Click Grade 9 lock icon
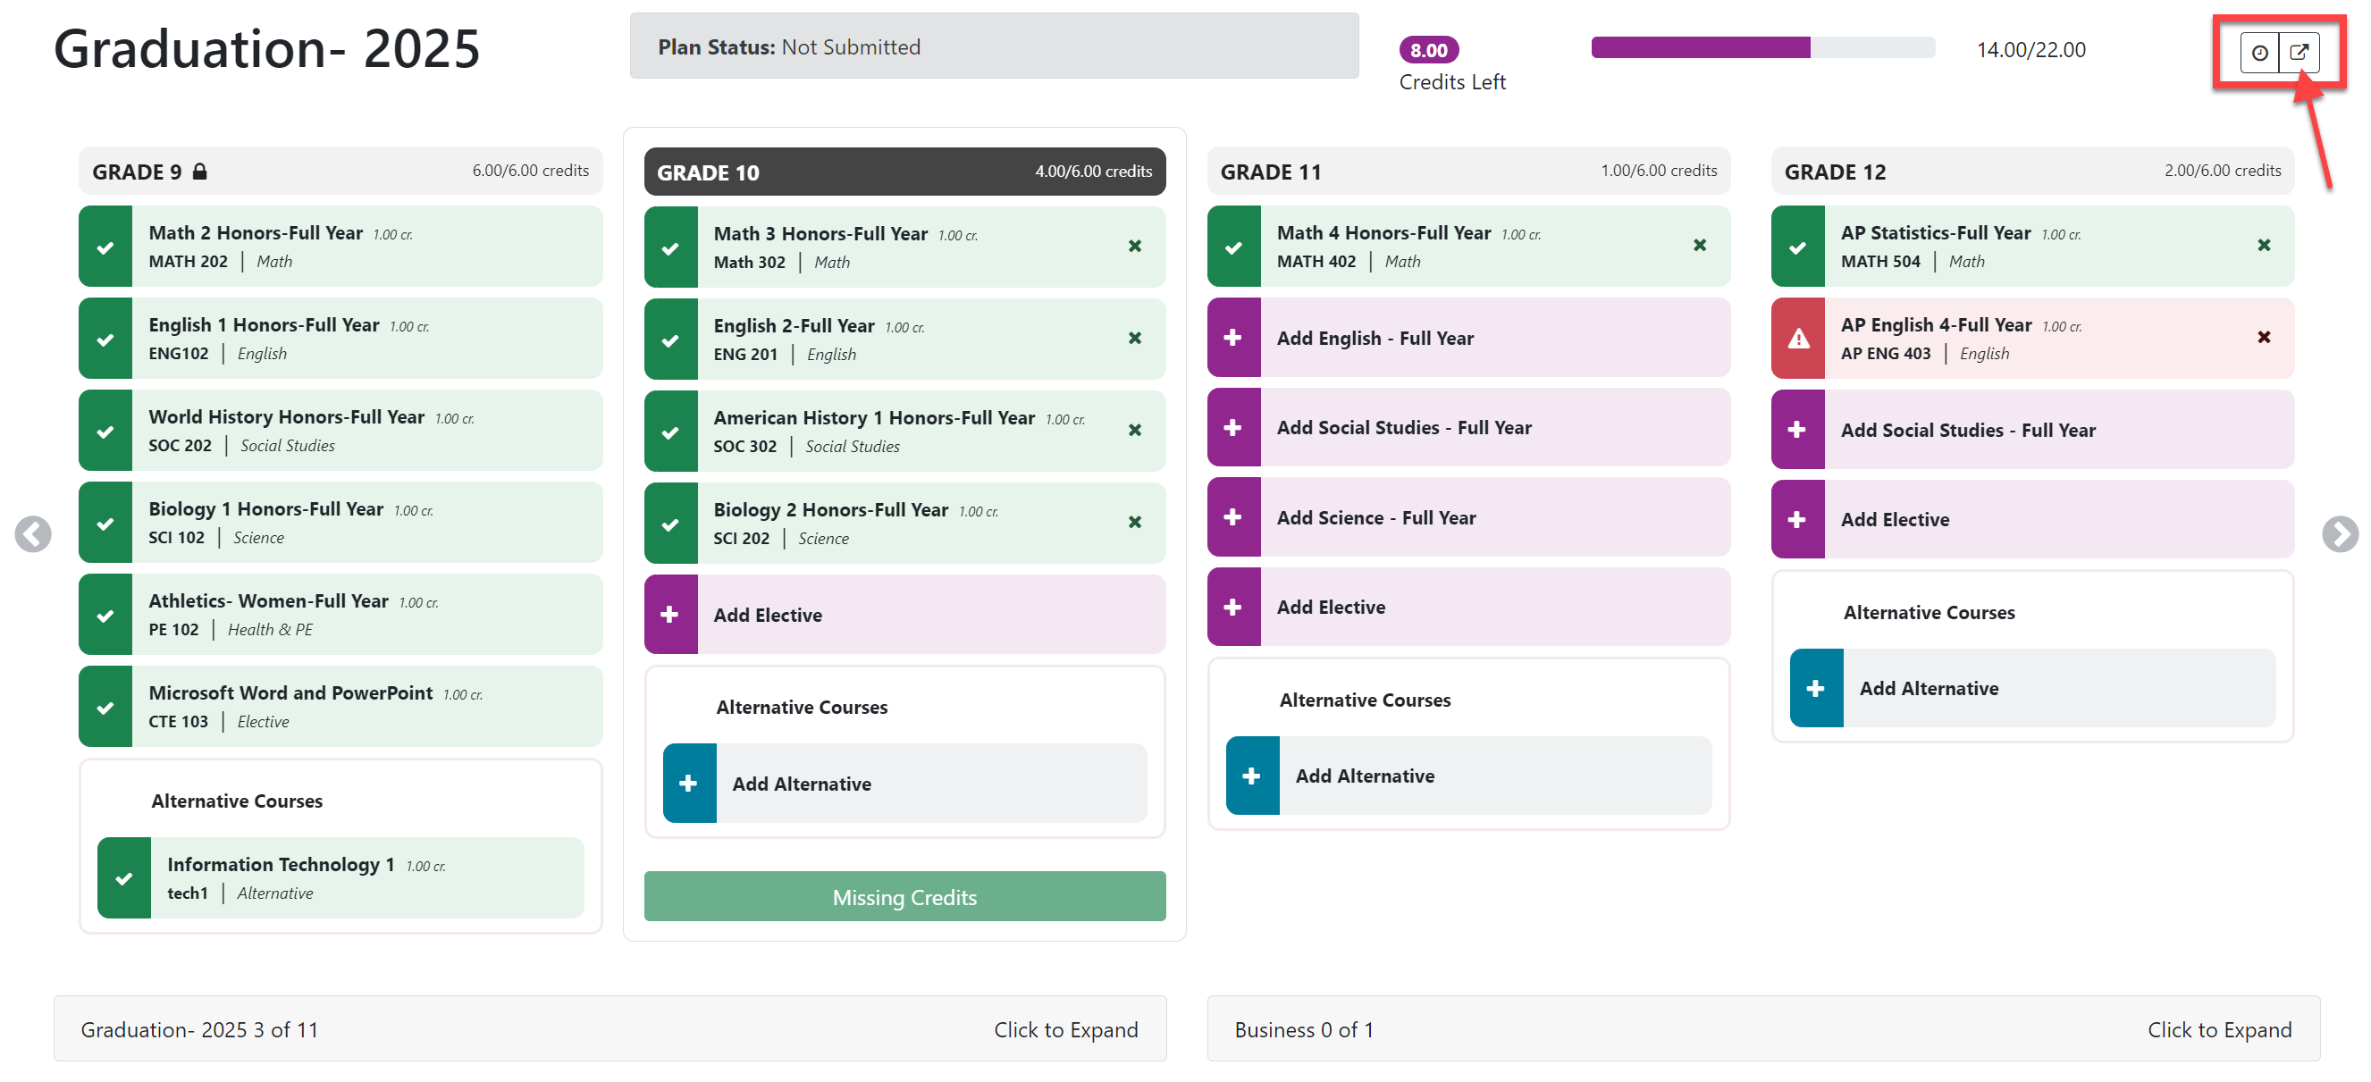This screenshot has width=2371, height=1082. (x=199, y=172)
